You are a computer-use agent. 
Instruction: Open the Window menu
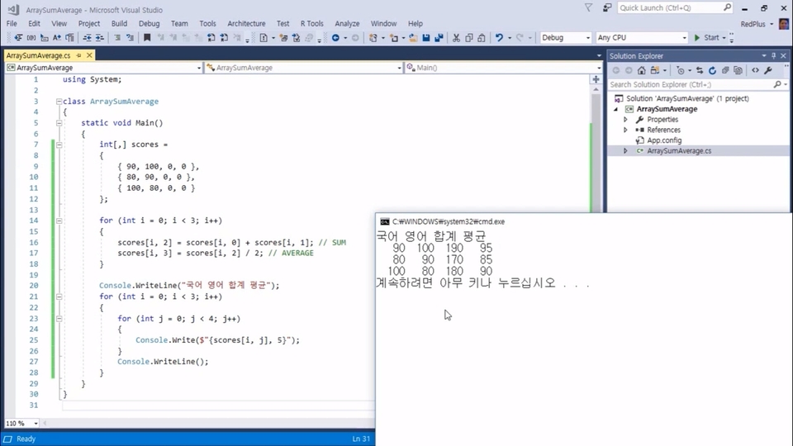[383, 24]
